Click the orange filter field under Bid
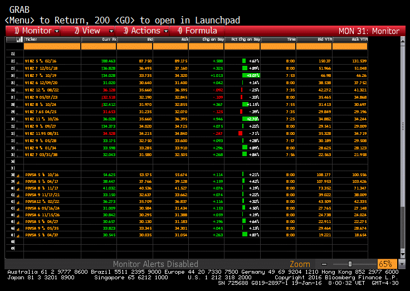410x291 pixels. click(135, 46)
